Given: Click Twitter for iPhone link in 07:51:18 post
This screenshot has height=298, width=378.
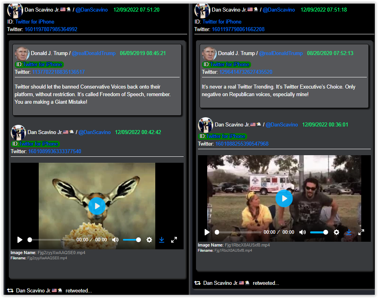Looking at the screenshot, I should pyautogui.click(x=222, y=22).
